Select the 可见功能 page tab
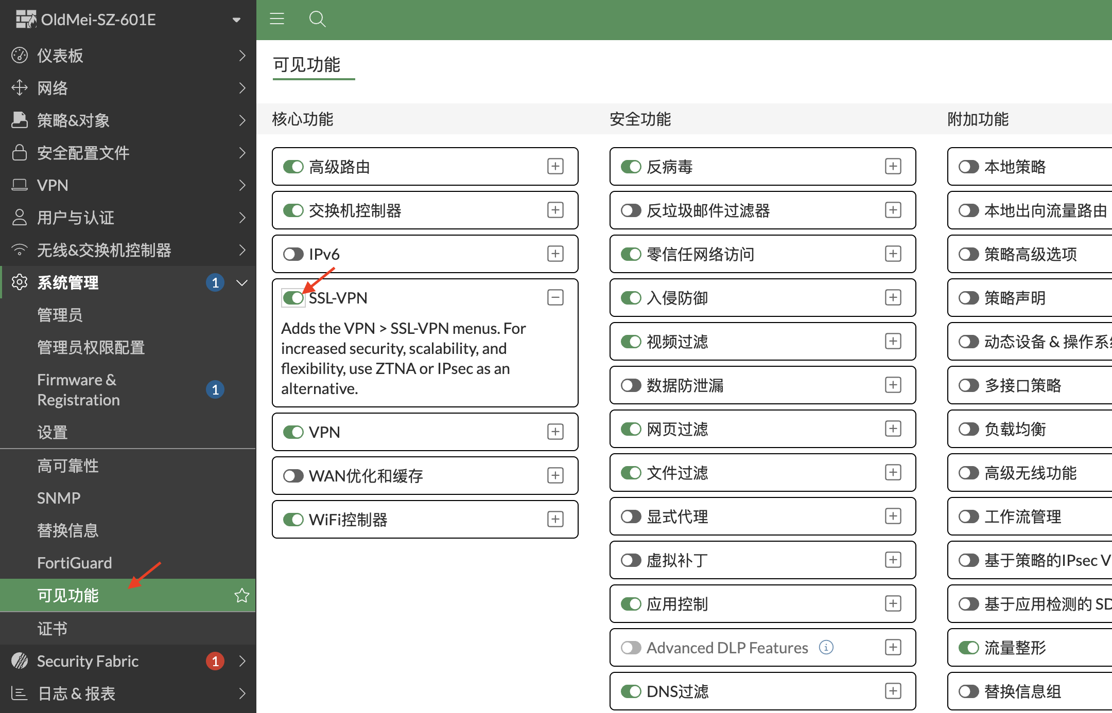Image resolution: width=1112 pixels, height=713 pixels. coord(307,65)
